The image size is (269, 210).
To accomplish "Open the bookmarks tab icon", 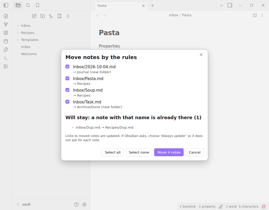I will 38,5.
